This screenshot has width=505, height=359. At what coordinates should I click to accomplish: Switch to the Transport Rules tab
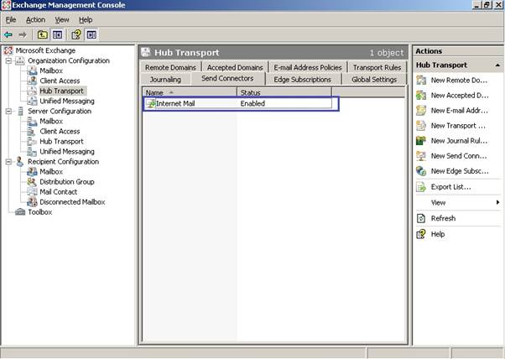377,68
